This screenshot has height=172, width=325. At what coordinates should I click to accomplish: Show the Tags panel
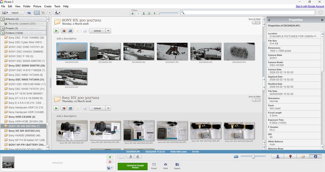pyautogui.click(x=303, y=157)
